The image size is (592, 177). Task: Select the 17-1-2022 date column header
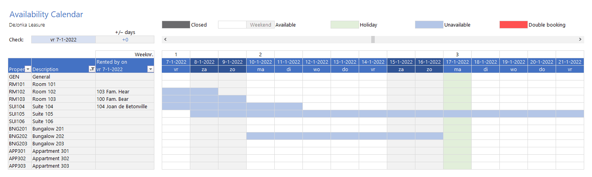(x=457, y=62)
